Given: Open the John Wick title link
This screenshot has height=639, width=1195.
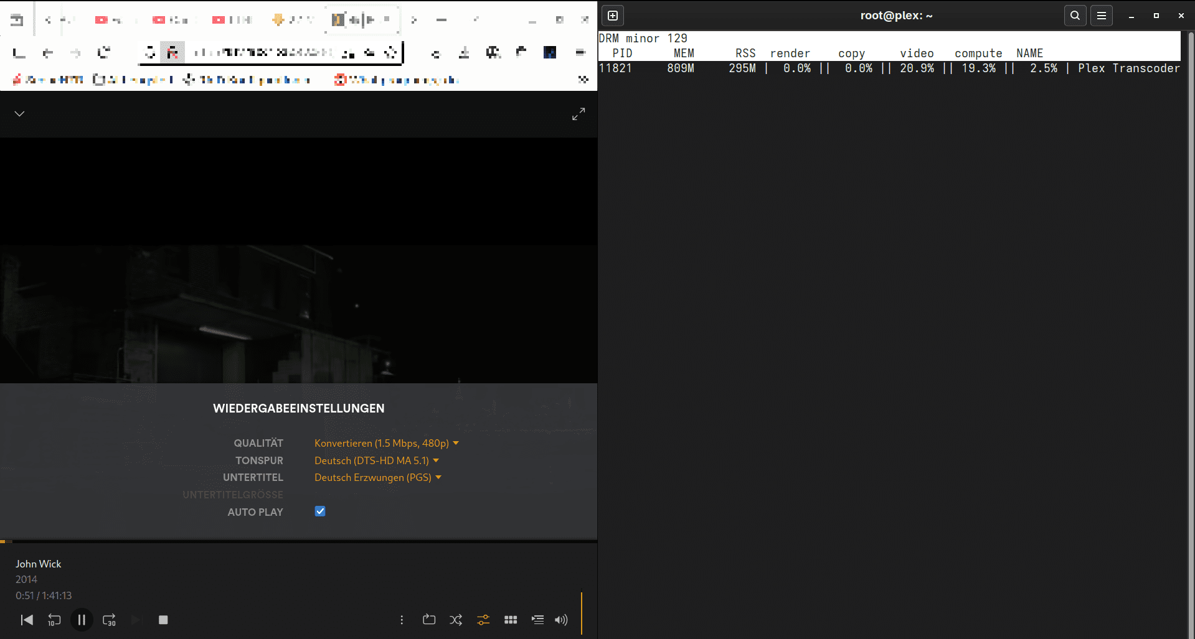Looking at the screenshot, I should click(39, 564).
